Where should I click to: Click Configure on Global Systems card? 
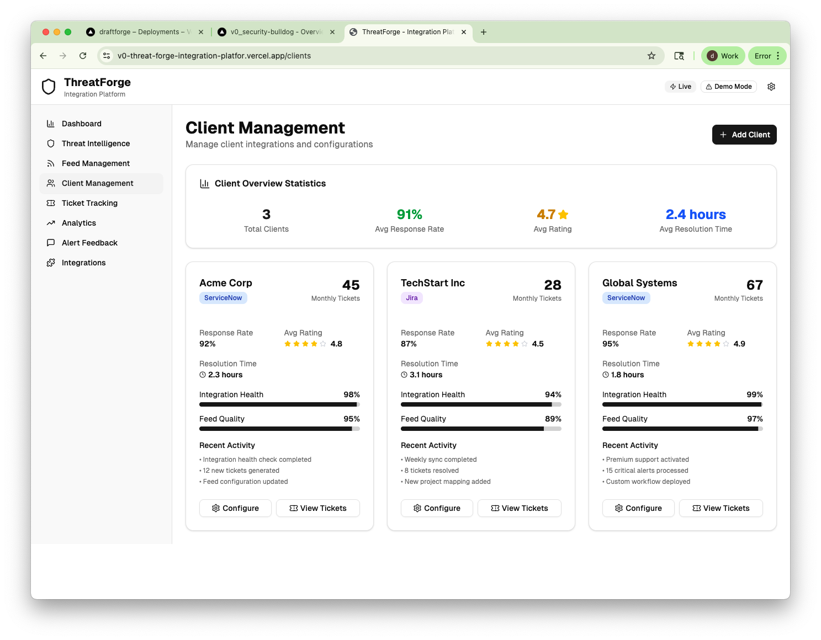pos(638,508)
